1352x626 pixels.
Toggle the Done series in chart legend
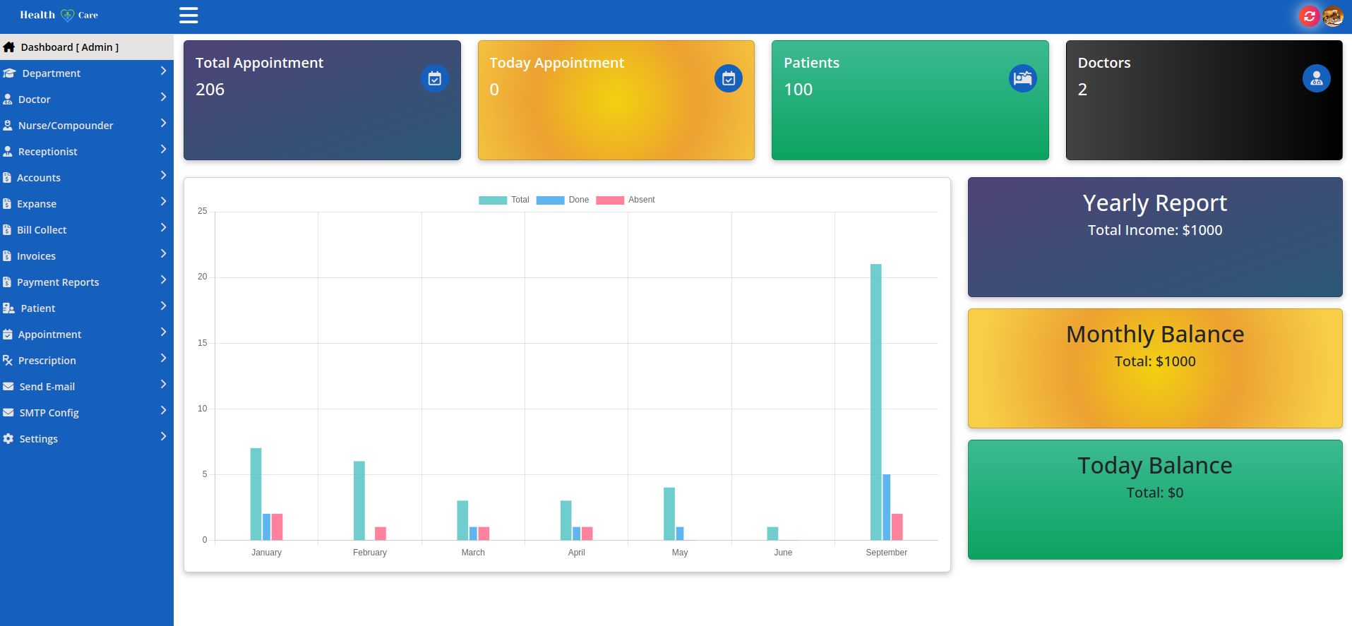563,200
